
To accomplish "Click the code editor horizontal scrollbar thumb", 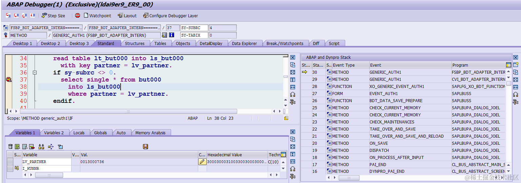I will click(x=128, y=111).
